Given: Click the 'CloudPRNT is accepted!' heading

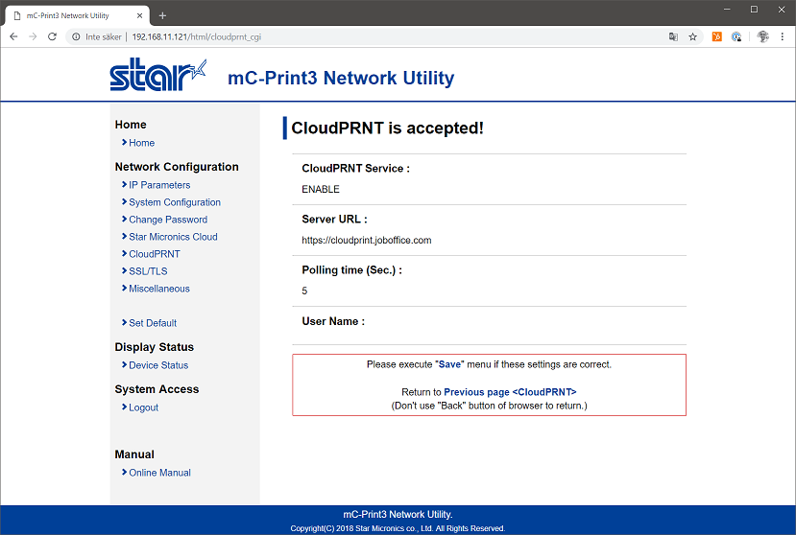Looking at the screenshot, I should pos(387,128).
